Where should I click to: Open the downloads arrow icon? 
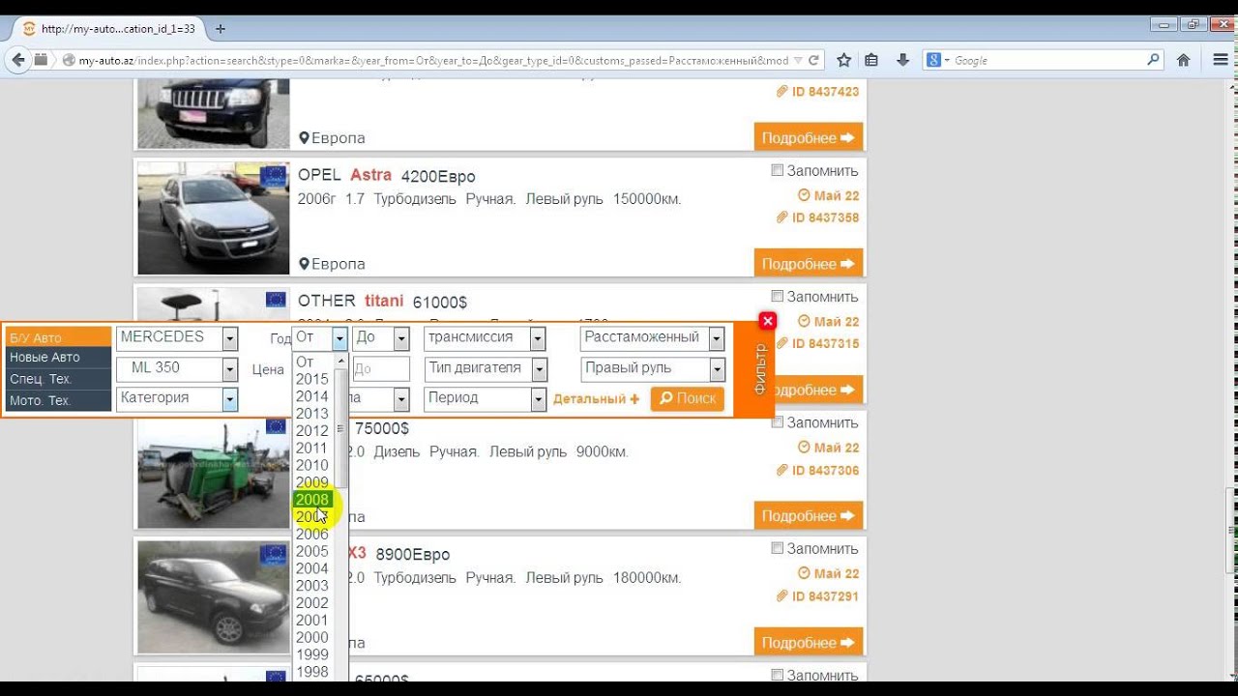[902, 60]
